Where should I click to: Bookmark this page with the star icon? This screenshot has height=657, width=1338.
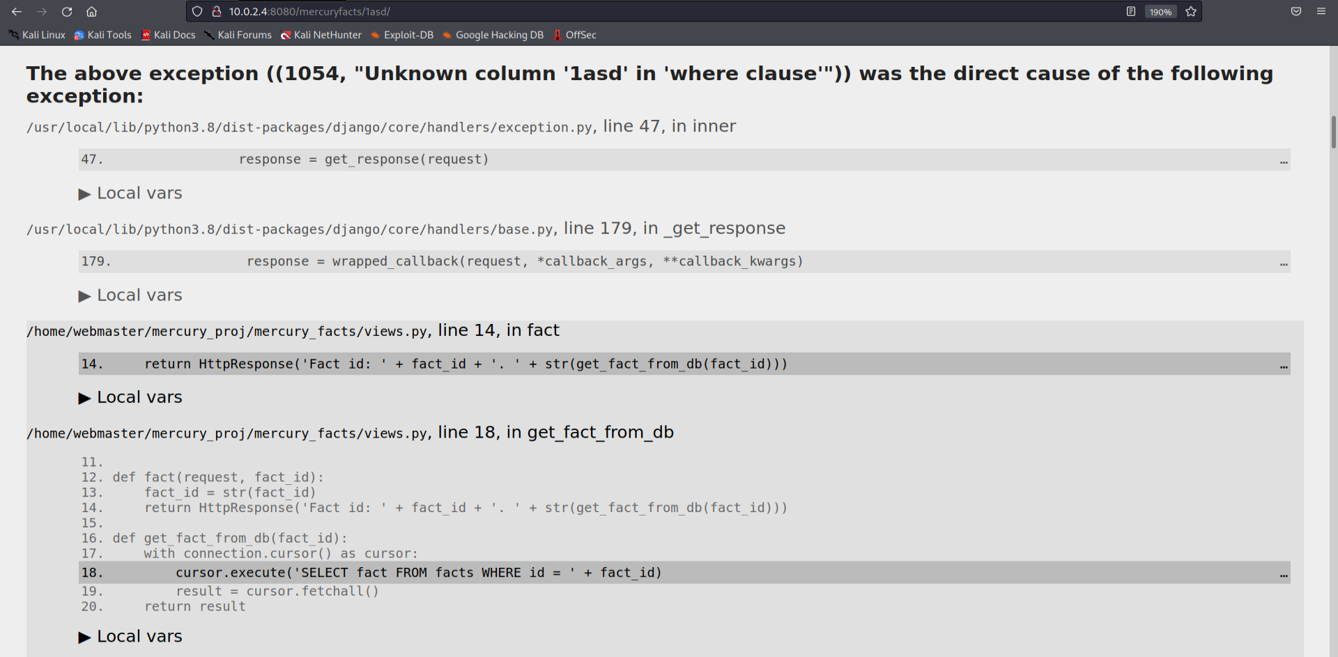click(1191, 12)
